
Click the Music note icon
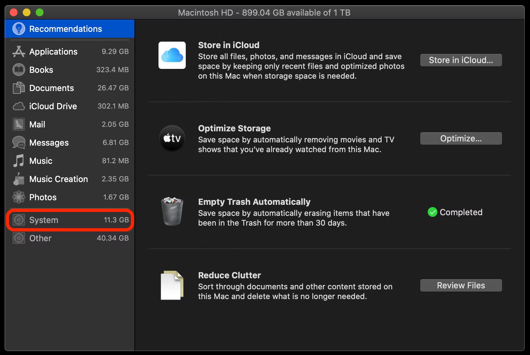click(19, 161)
